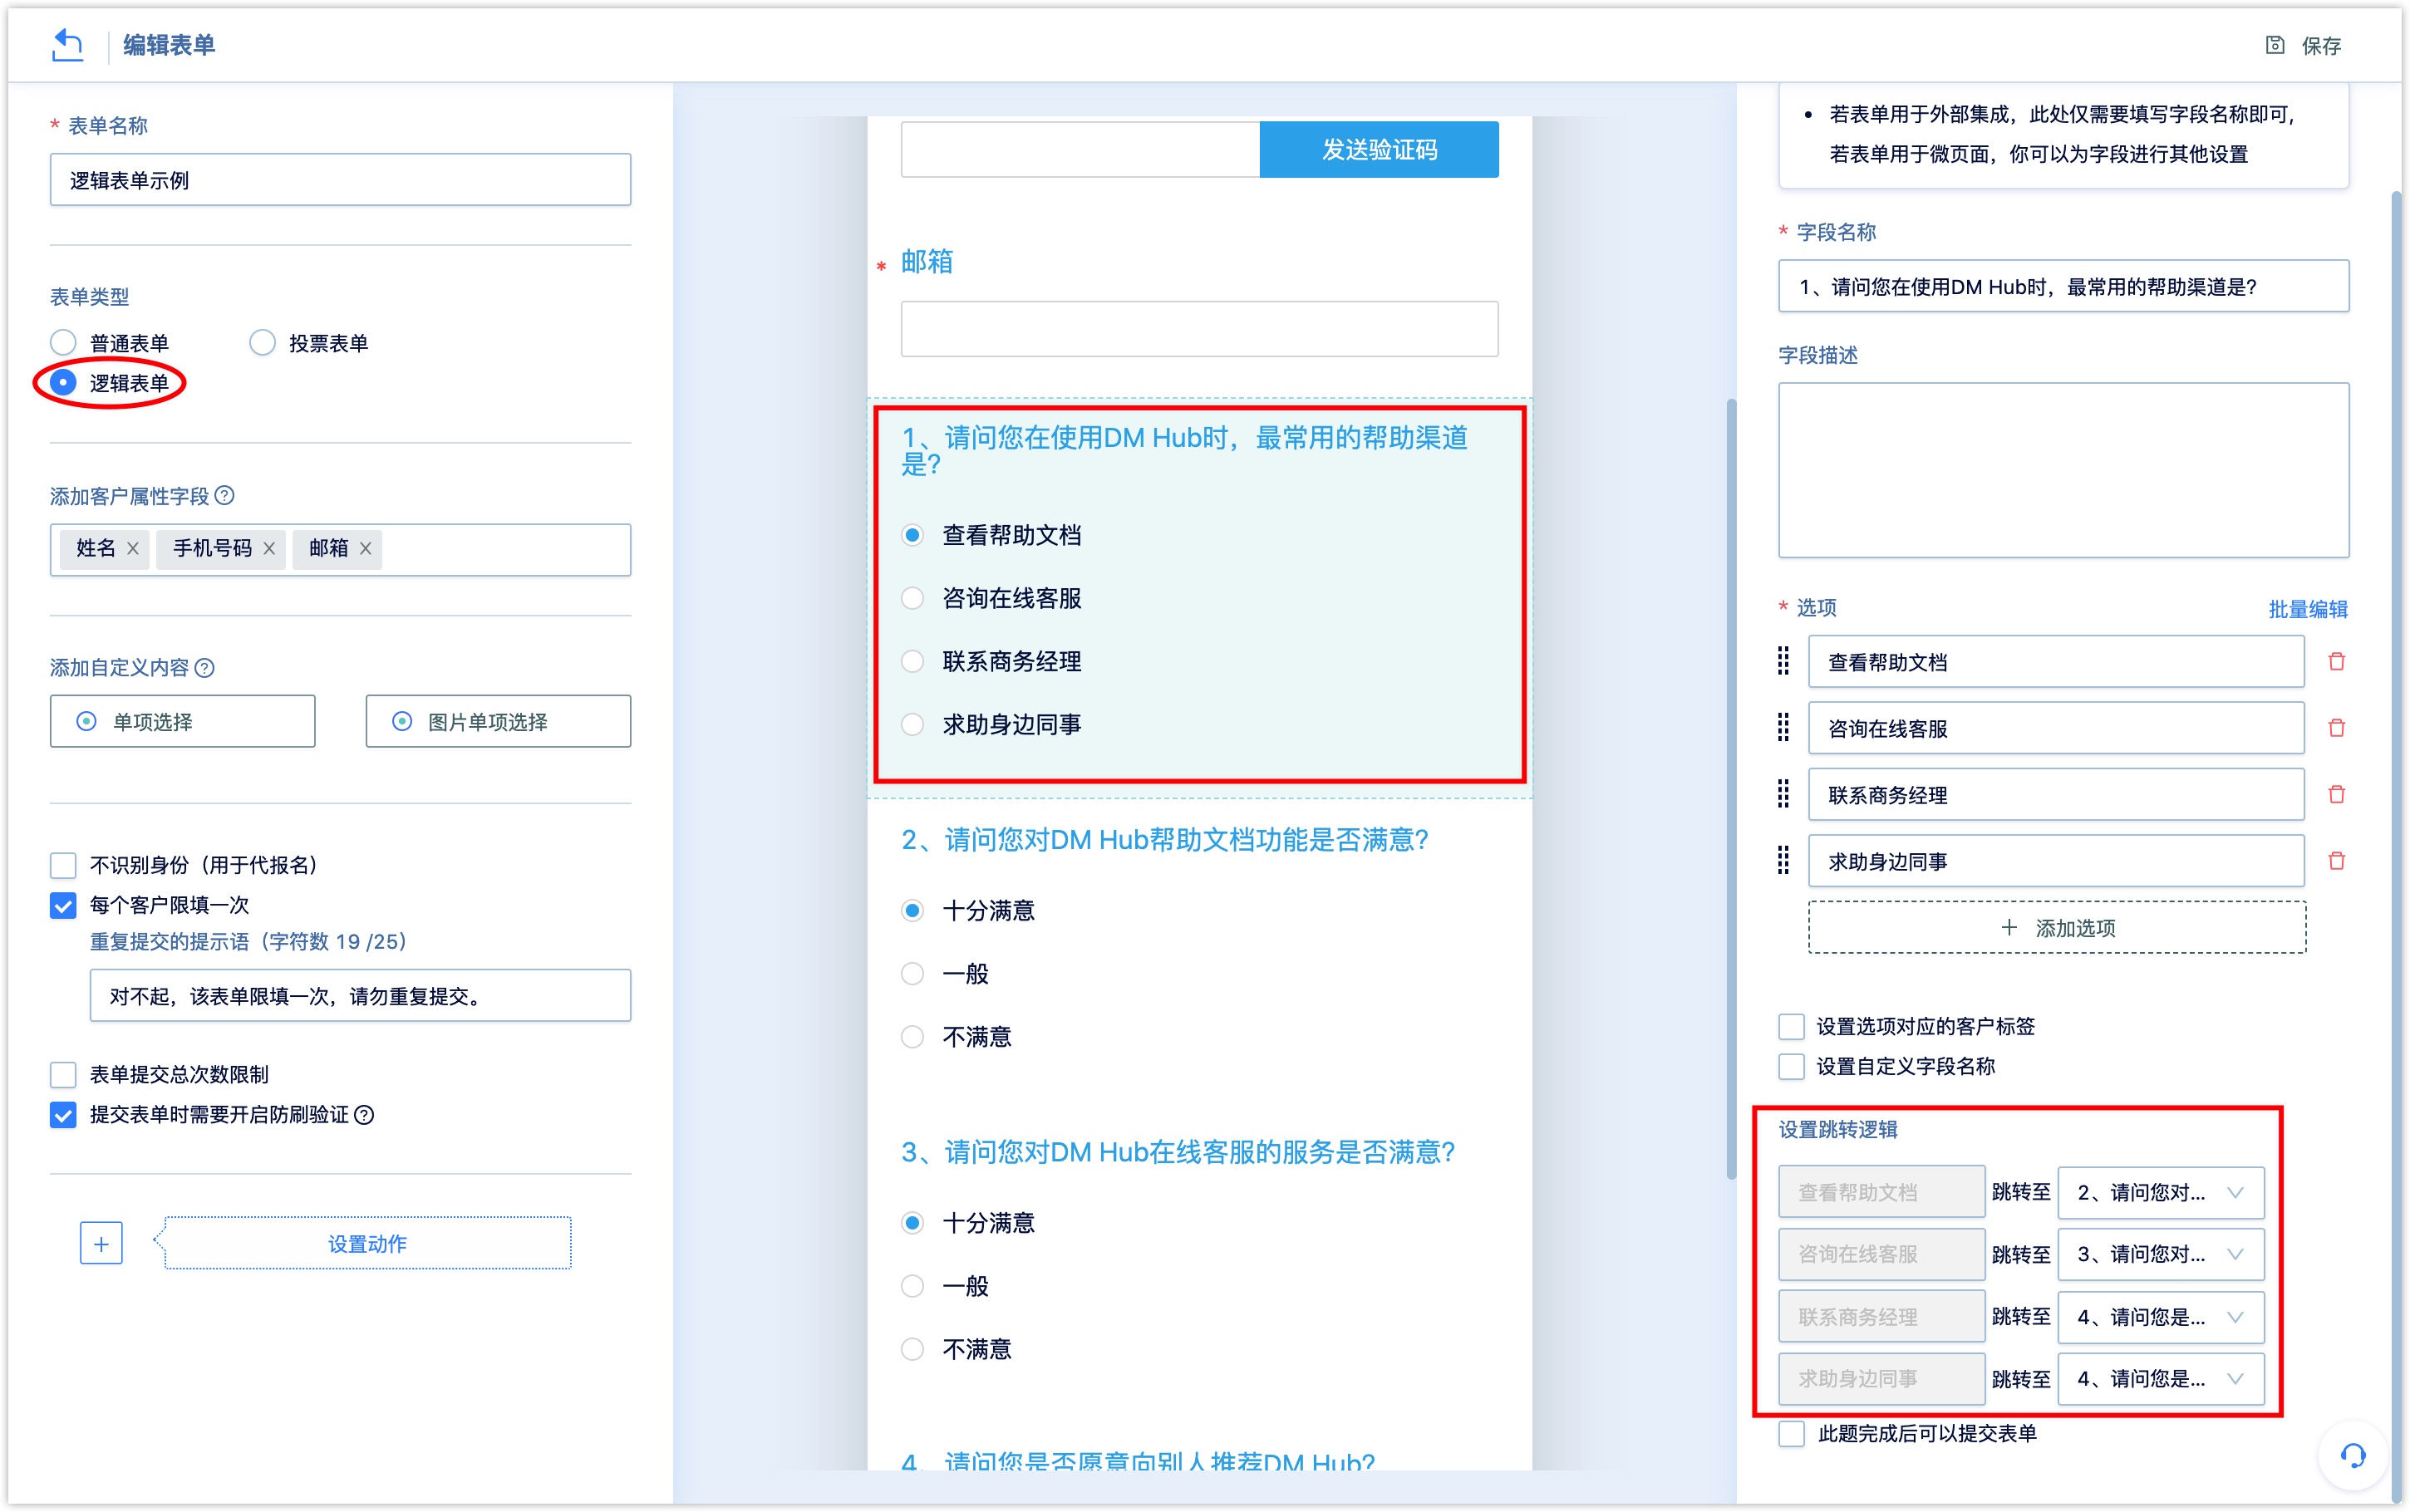Open jump dropdown for 查看帮助文档

(2160, 1192)
